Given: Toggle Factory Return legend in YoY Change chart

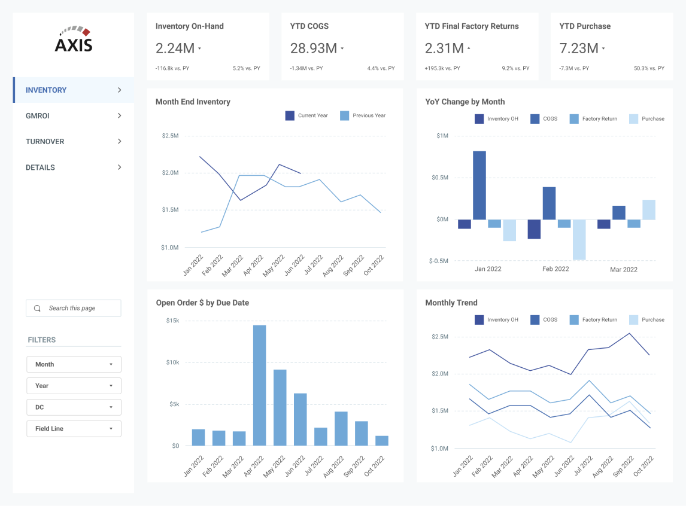Looking at the screenshot, I should (x=593, y=119).
